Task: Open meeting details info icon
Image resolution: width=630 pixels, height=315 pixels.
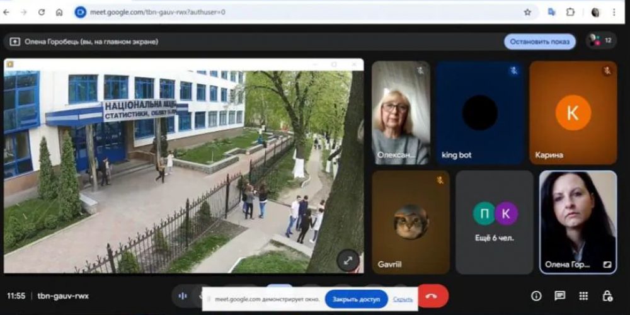Action: point(536,295)
